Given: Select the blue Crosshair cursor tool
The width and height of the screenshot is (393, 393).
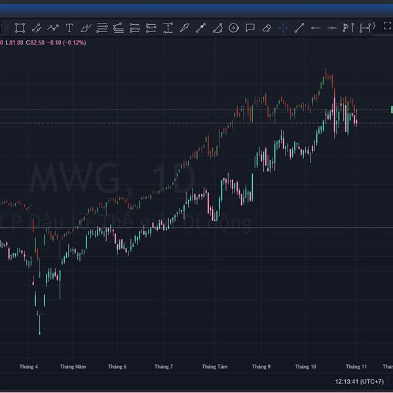Looking at the screenshot, I should [283, 28].
